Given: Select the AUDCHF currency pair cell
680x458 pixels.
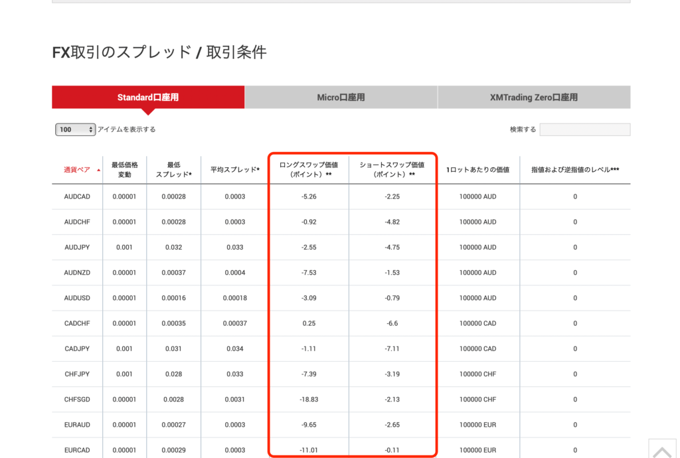Looking at the screenshot, I should pos(77,222).
